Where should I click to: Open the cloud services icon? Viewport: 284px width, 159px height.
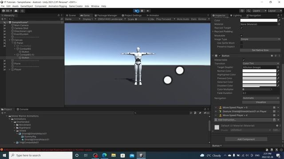[16, 11]
